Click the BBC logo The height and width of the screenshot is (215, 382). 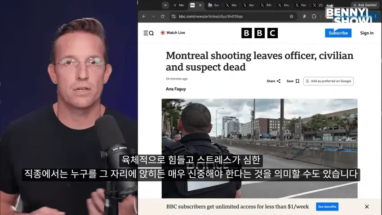pos(259,33)
